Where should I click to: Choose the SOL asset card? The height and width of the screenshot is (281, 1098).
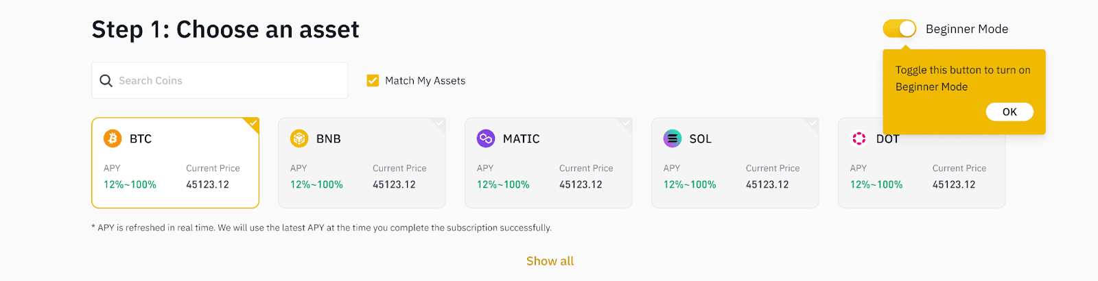pyautogui.click(x=735, y=163)
